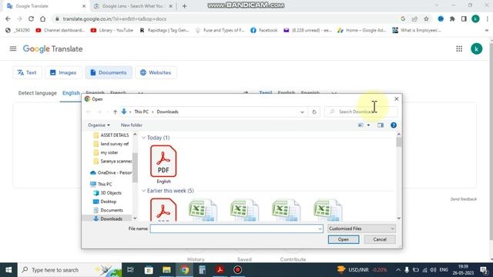Collapse the Earlier this week (5) group
Viewport: 493px width, 277px height.
pyautogui.click(x=144, y=191)
